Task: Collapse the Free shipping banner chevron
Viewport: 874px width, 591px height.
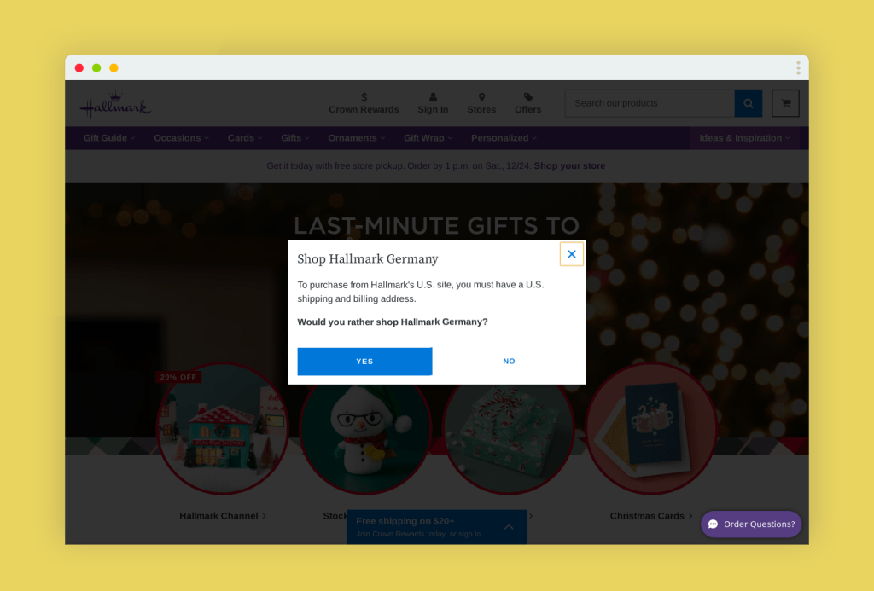Action: (x=509, y=527)
